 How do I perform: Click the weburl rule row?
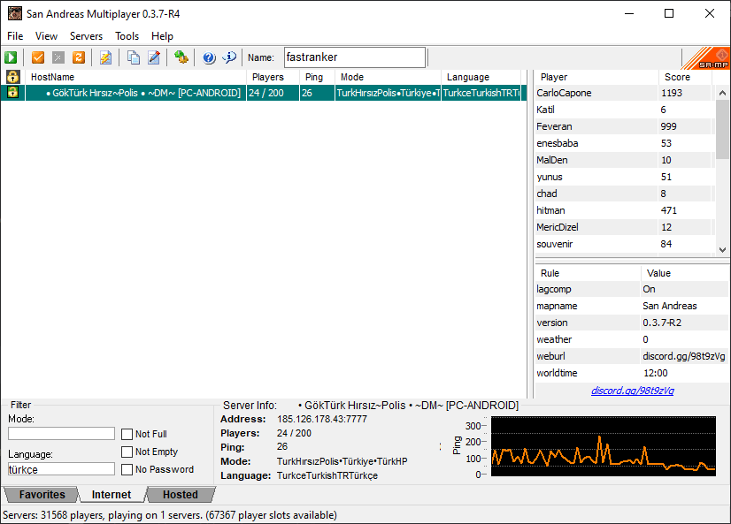point(632,356)
